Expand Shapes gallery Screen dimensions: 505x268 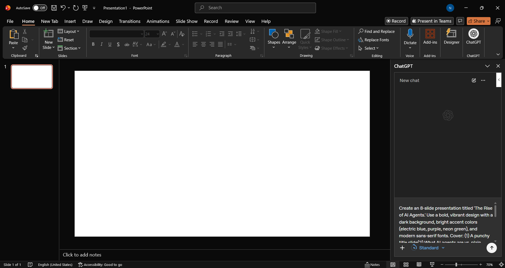pos(274,39)
